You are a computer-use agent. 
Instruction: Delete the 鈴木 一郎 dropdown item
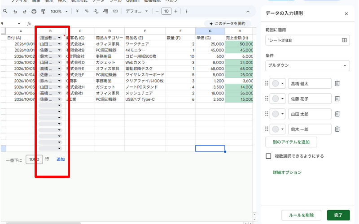pyautogui.click(x=337, y=129)
